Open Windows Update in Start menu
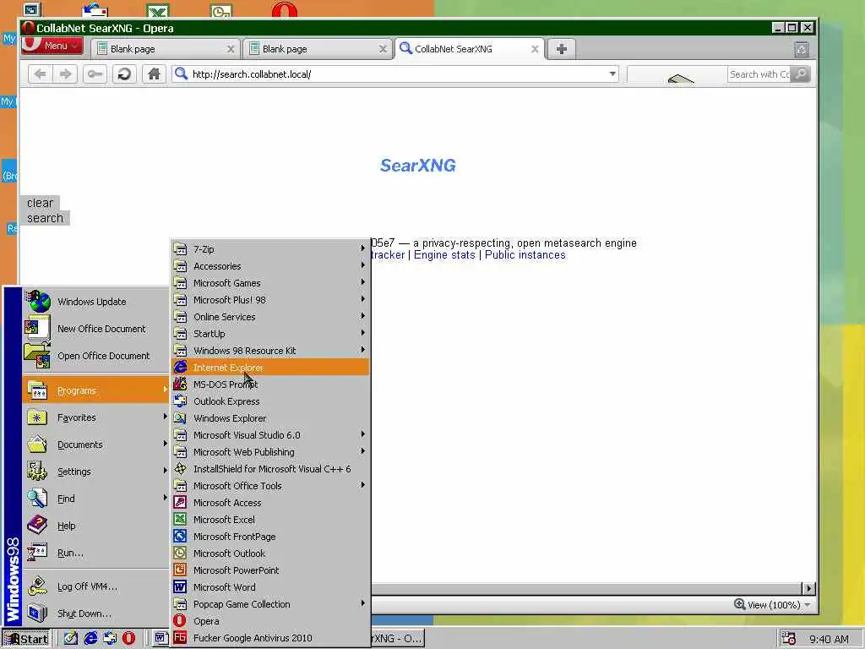The height and width of the screenshot is (649, 865). (x=95, y=302)
